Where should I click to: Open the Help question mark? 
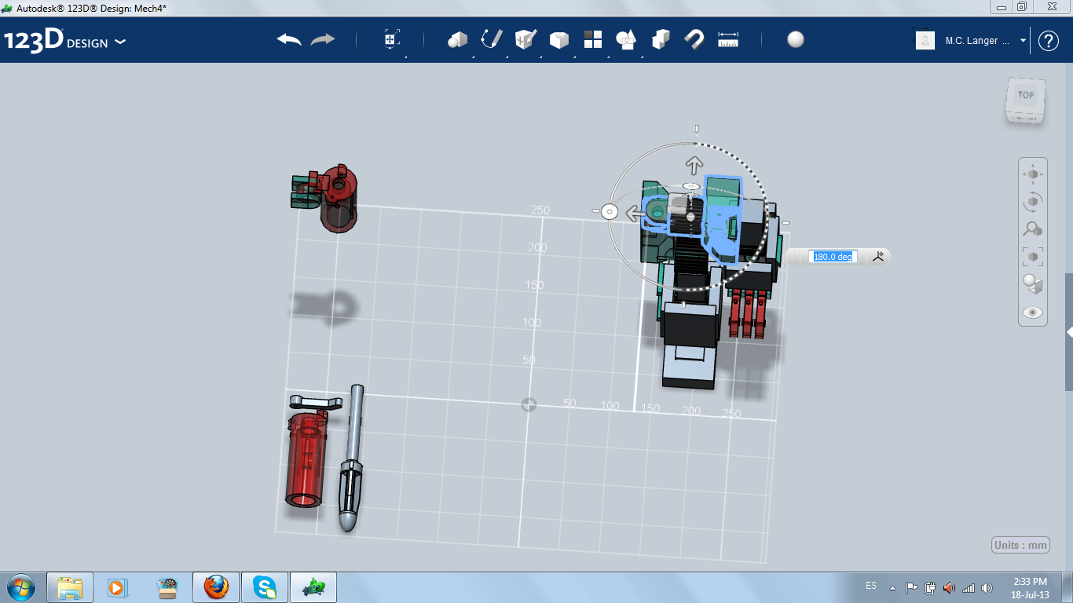[1049, 41]
